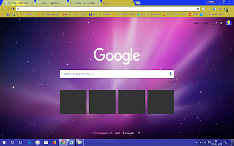Close the Enter21st Edit Item tab
This screenshot has width=234, height=146.
tap(65, 3)
